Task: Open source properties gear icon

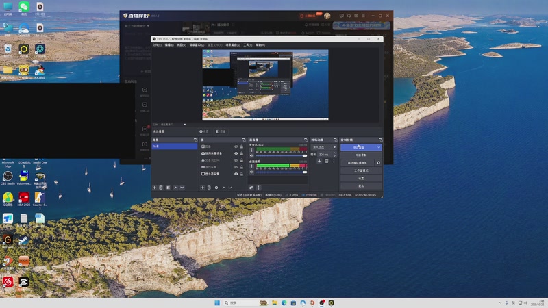Action: [x=216, y=187]
